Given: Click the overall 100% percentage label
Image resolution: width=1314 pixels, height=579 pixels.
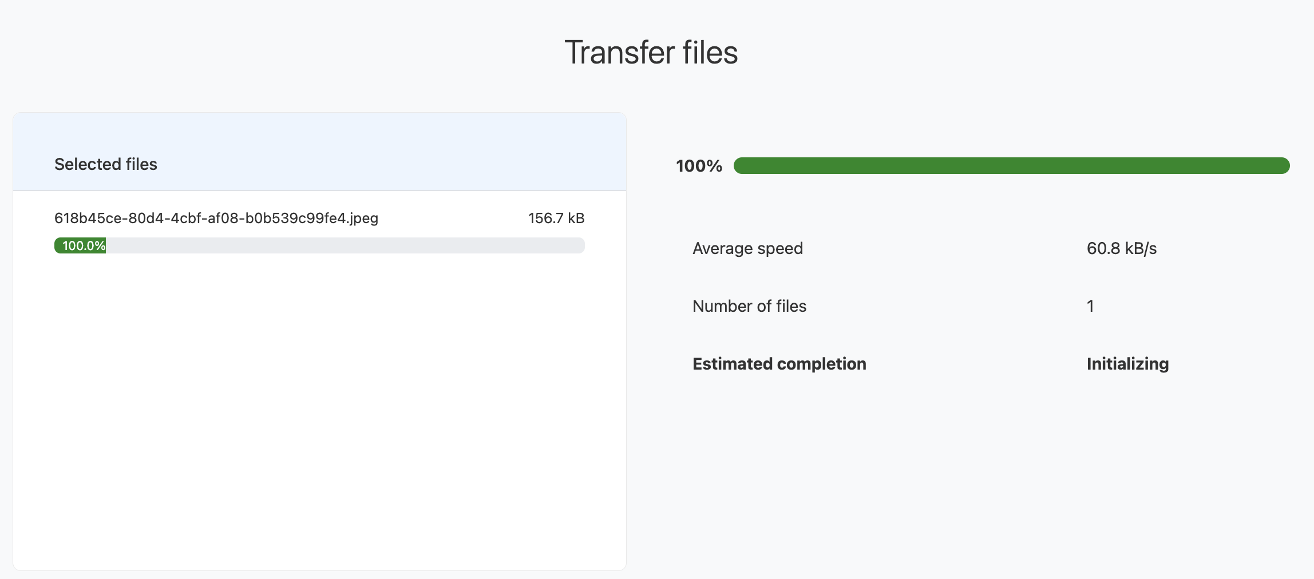Looking at the screenshot, I should 699,166.
